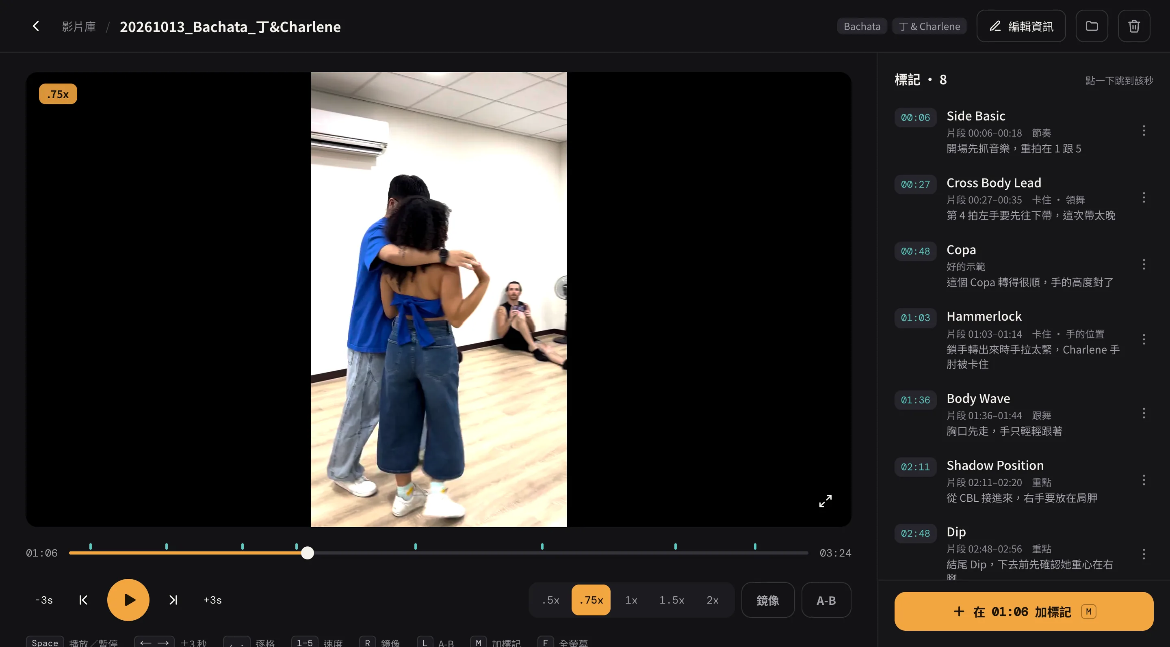Toggle the A-B loop button
This screenshot has width=1170, height=647.
(826, 600)
